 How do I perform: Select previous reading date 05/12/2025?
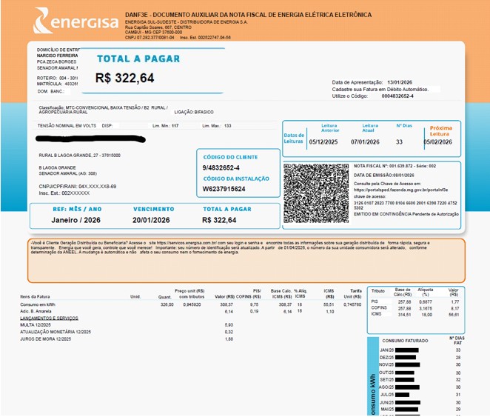point(324,141)
